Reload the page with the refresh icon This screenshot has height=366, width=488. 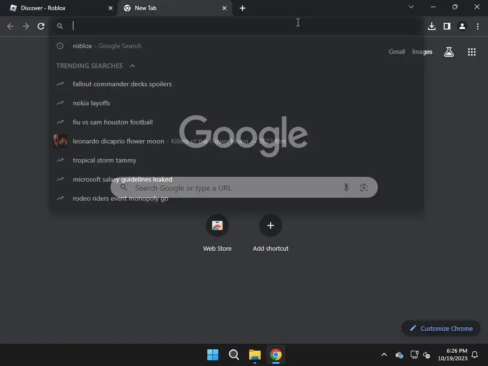[41, 26]
